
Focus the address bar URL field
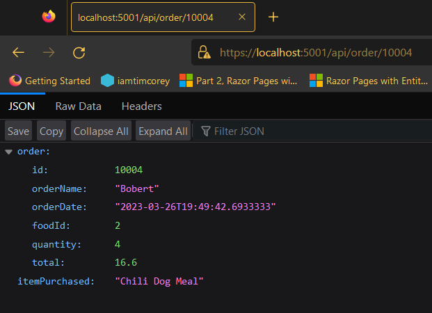[x=316, y=52]
